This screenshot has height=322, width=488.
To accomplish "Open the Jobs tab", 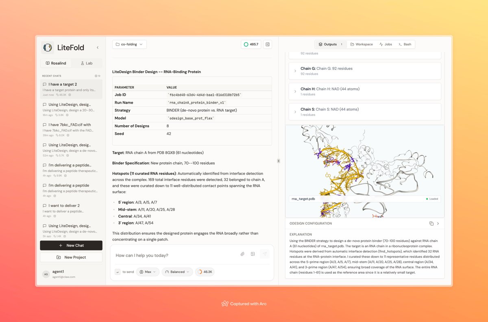I will tap(386, 44).
